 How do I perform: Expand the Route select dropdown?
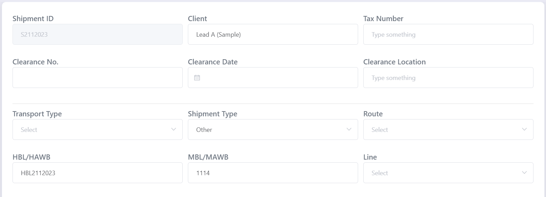coord(448,129)
